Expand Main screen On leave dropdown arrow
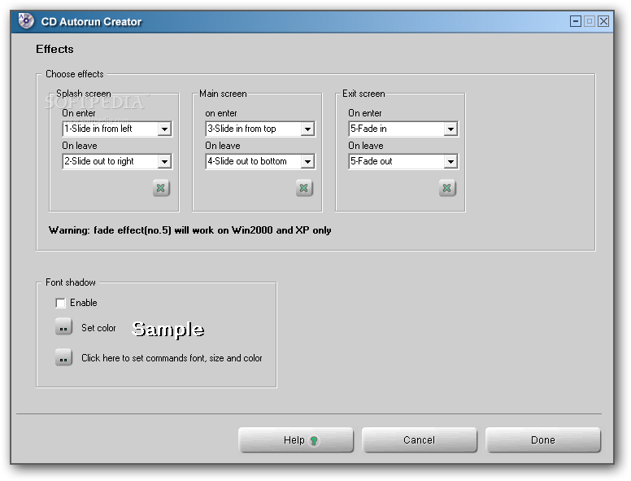This screenshot has width=631, height=481. pos(307,161)
